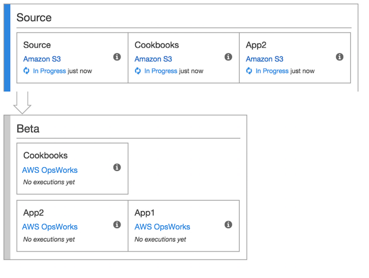Screen dimensions: 369x278
Task: Select the Source stage heading
Action: pyautogui.click(x=34, y=18)
